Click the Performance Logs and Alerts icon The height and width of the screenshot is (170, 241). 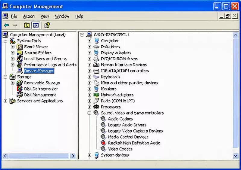coord(20,65)
